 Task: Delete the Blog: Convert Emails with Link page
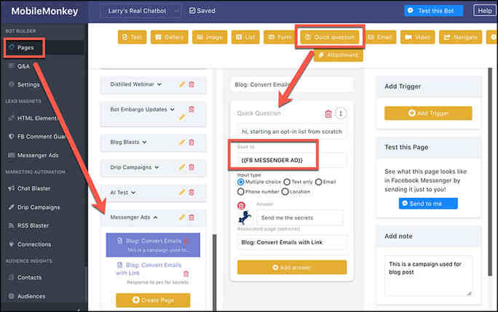pyautogui.click(x=186, y=273)
